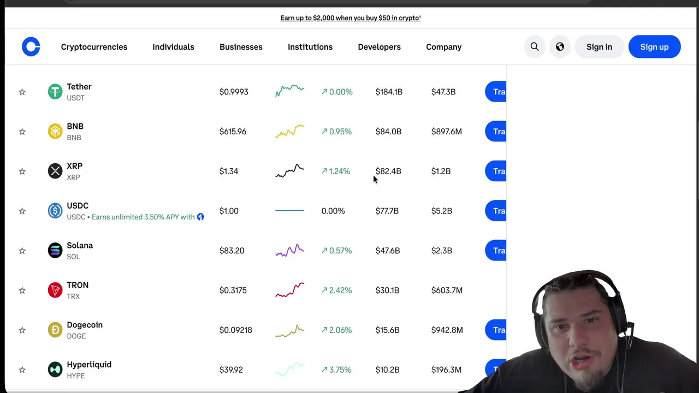Click the Solana coin icon

55,251
